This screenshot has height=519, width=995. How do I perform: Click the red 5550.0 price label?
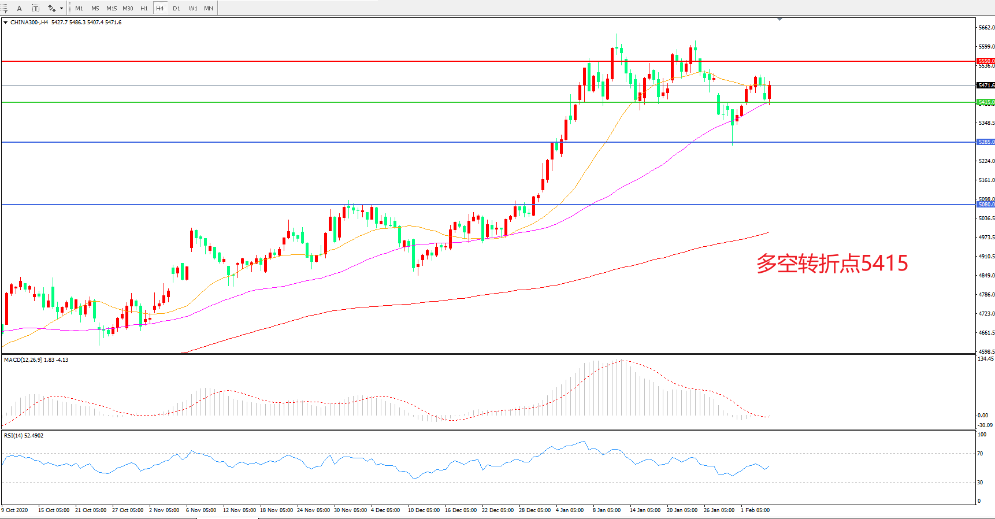985,61
